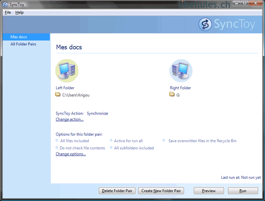Click Save overwritten files in Recycle Bin

[202, 141]
